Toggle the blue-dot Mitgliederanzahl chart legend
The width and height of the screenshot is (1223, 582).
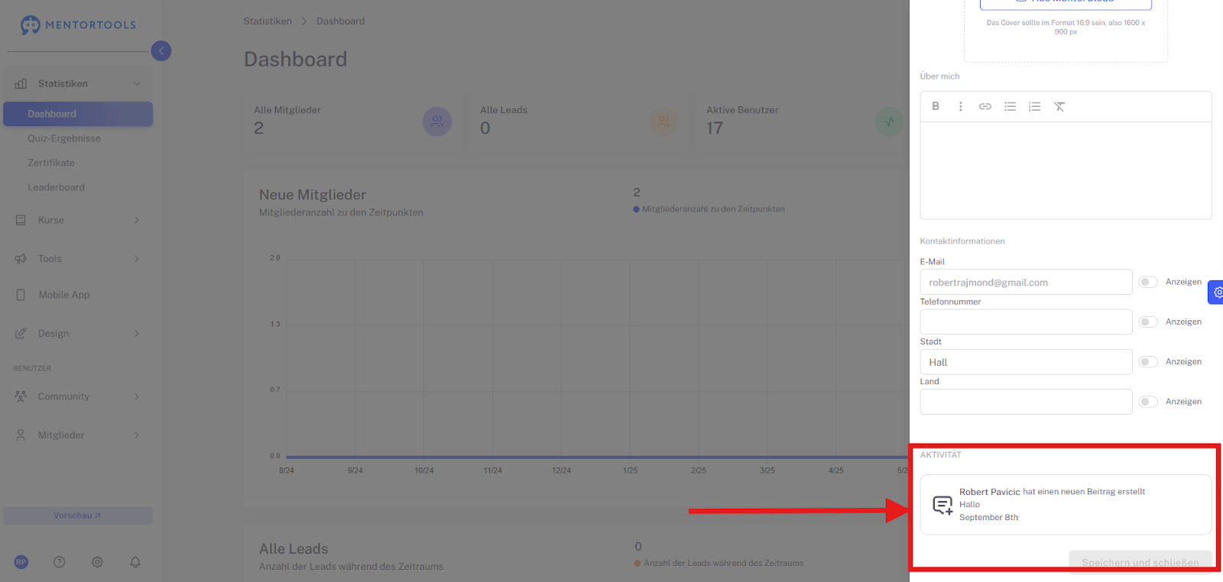(x=709, y=209)
